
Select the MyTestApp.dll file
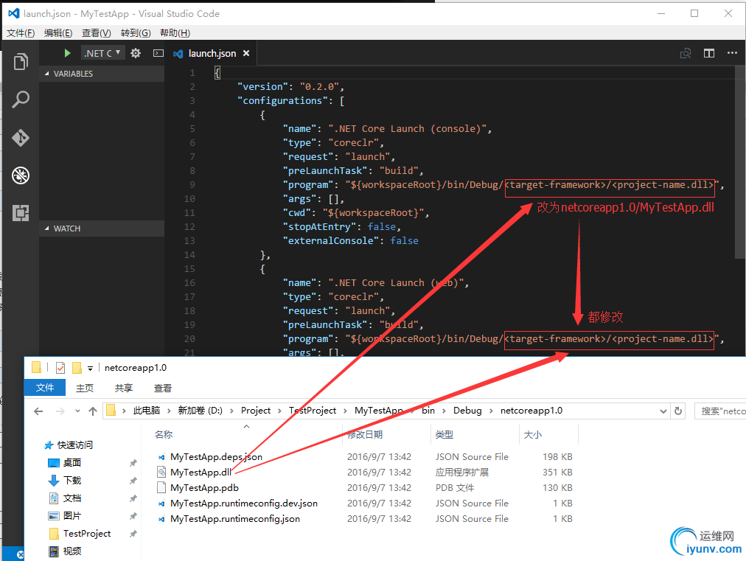(201, 472)
